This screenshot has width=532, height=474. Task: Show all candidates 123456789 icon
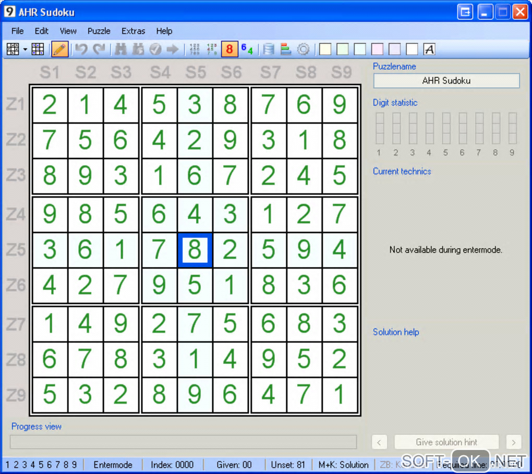tap(195, 49)
